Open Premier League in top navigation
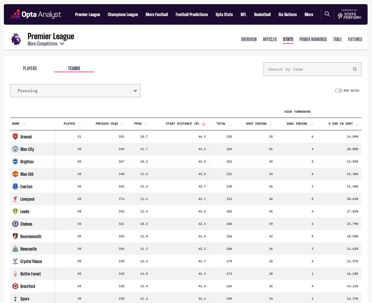 point(87,14)
